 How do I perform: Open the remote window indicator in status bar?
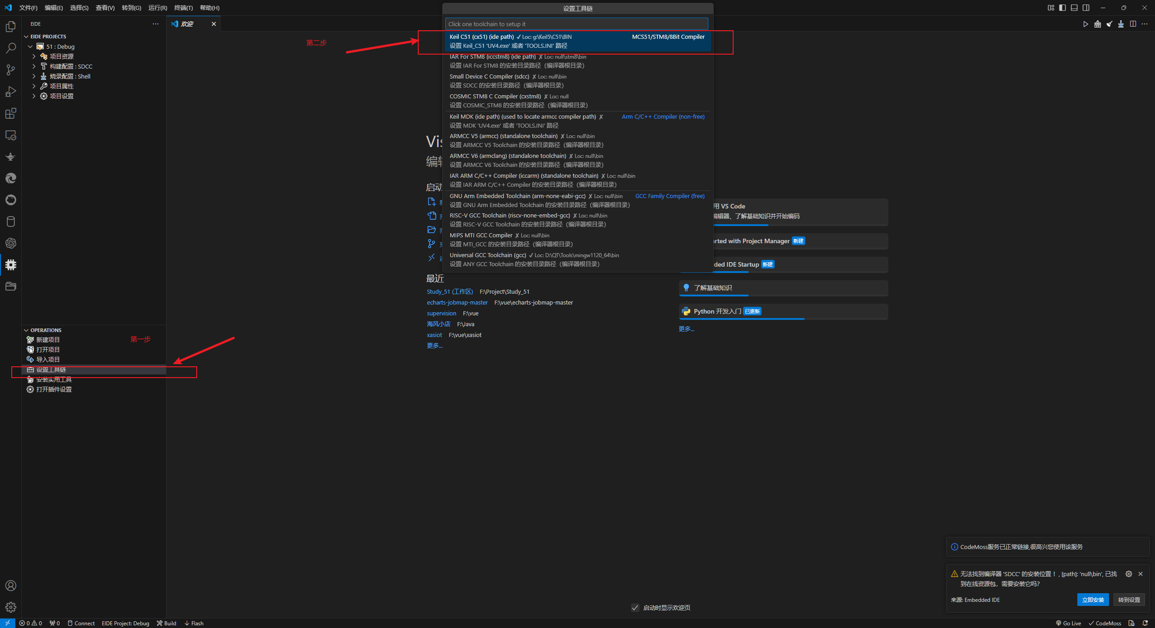[8, 623]
